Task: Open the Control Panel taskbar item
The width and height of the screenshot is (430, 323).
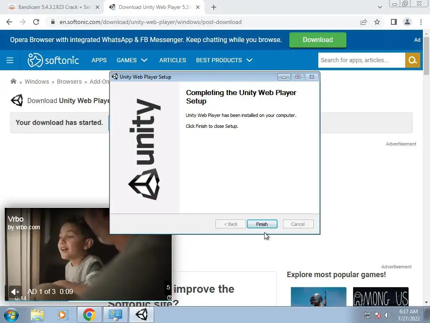Action: pos(115,315)
